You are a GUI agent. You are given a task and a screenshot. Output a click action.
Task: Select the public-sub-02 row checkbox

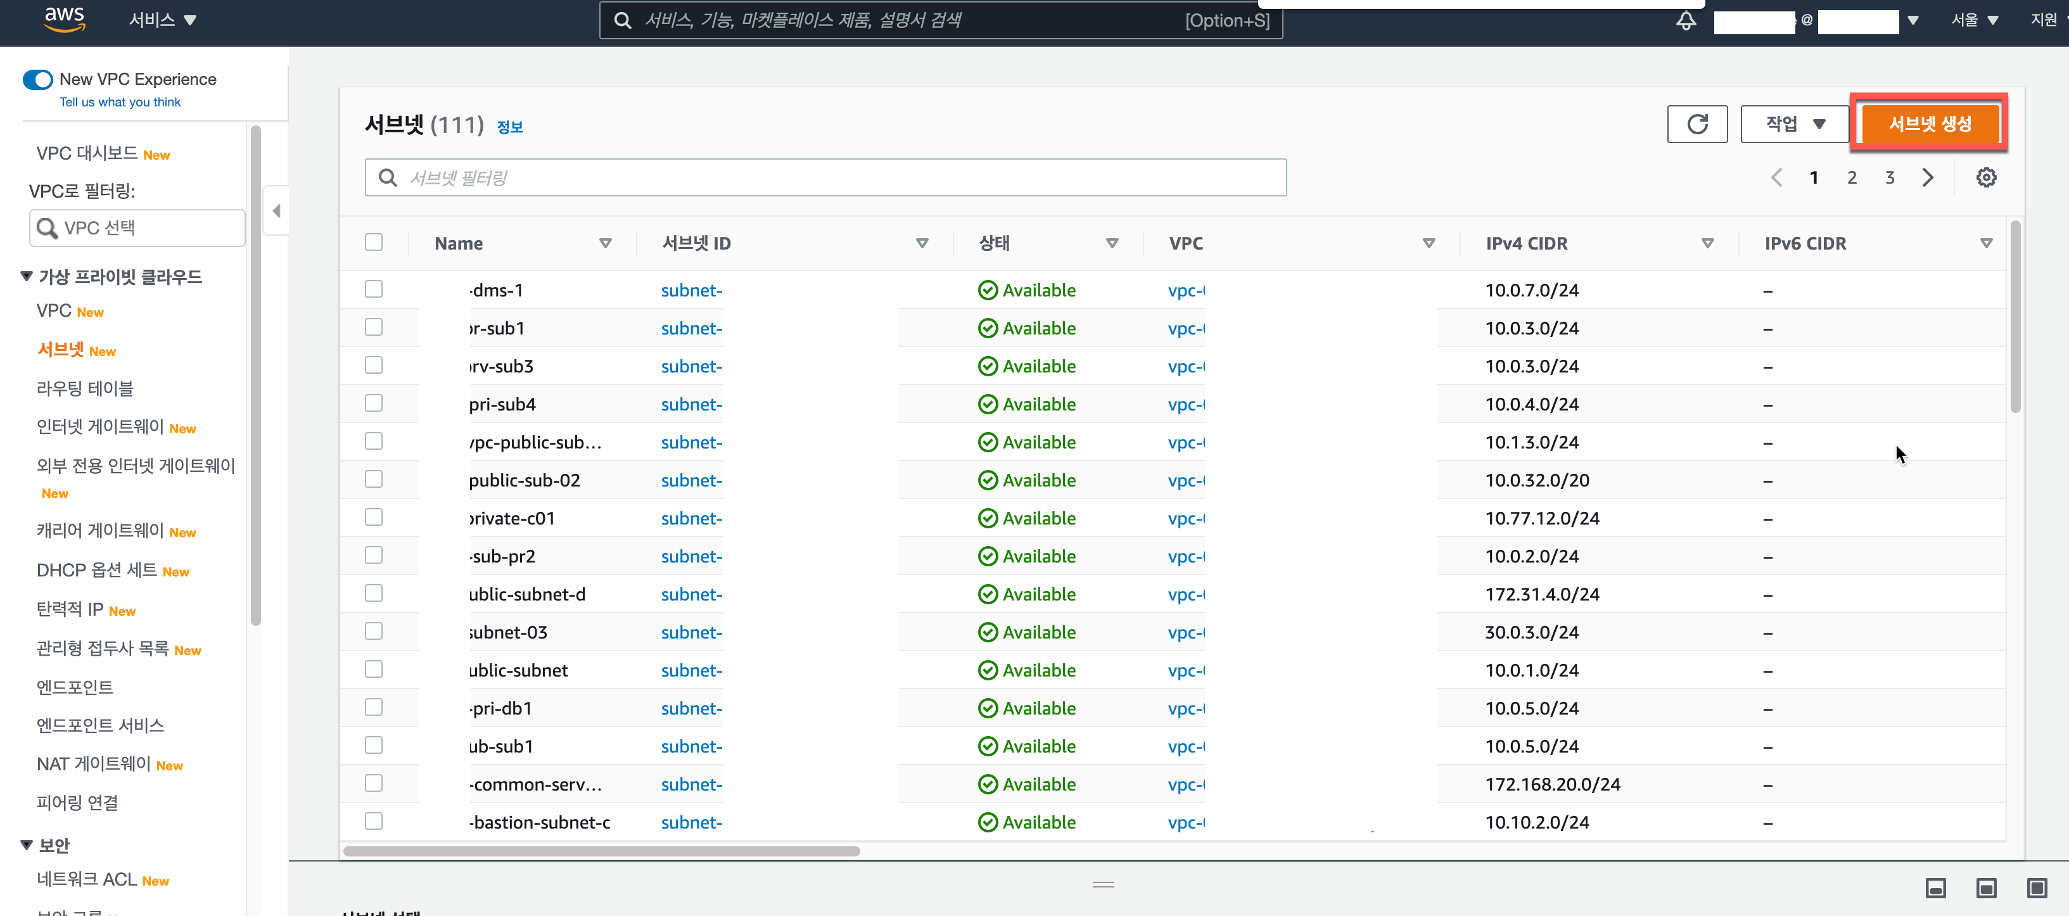click(x=374, y=480)
